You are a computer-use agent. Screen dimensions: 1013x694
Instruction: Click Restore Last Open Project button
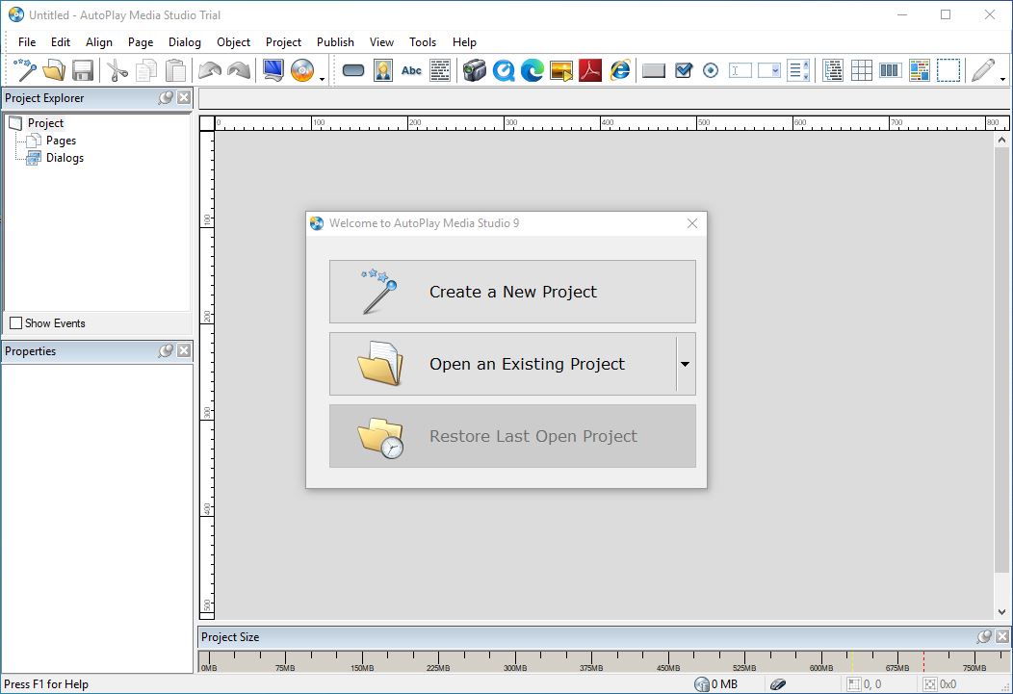click(x=512, y=436)
